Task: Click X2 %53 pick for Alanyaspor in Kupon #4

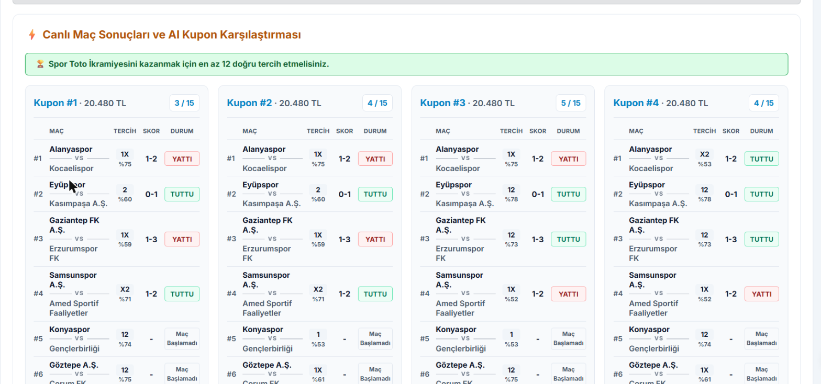Action: pos(704,159)
